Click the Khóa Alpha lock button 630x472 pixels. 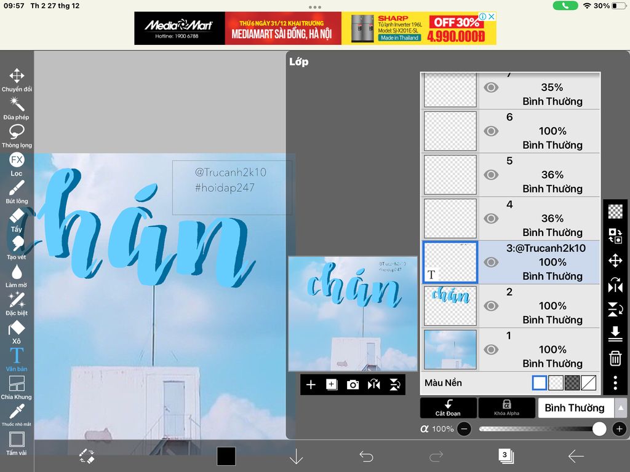pos(507,408)
